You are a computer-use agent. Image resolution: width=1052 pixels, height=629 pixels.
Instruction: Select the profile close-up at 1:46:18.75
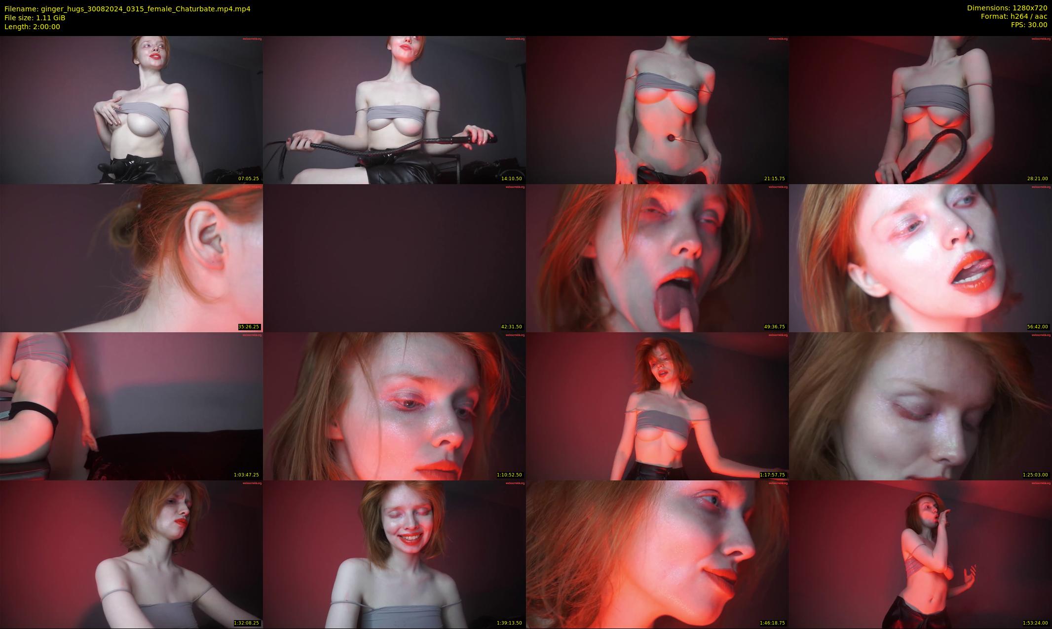[x=657, y=554]
